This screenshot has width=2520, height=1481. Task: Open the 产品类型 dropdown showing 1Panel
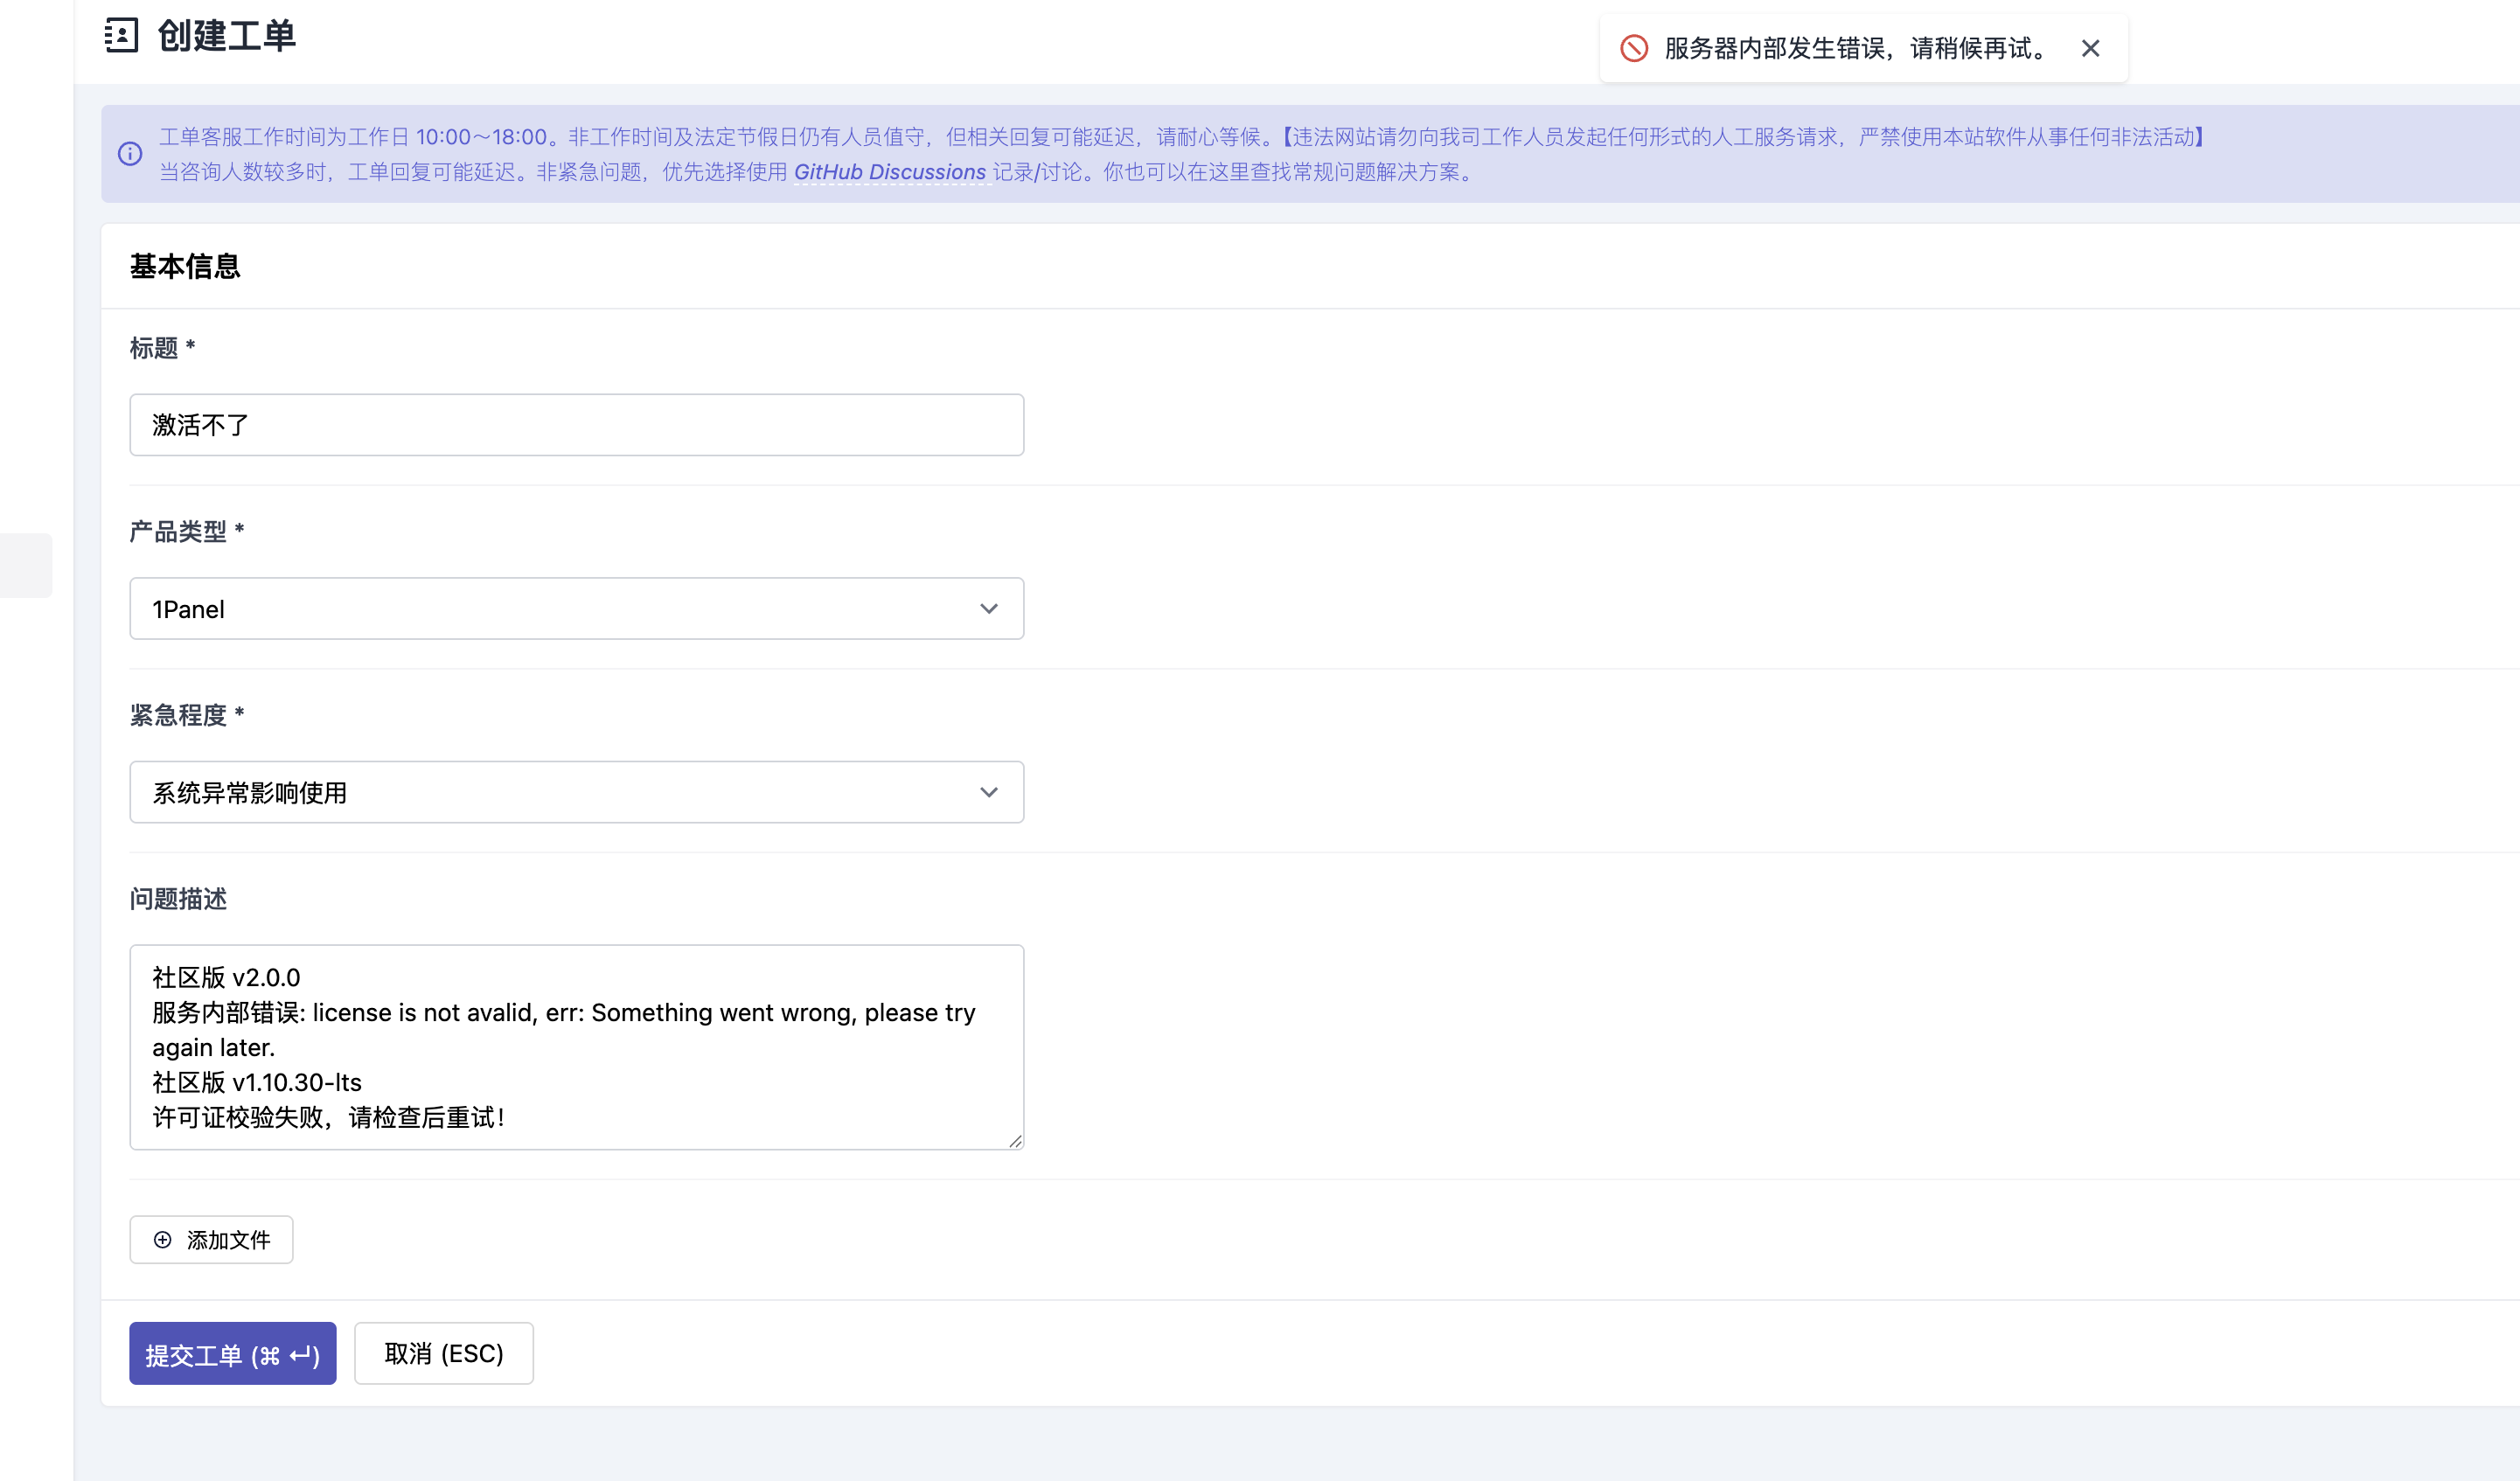point(576,609)
